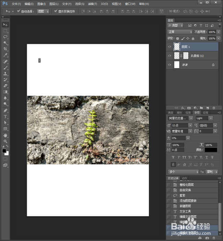This screenshot has width=223, height=241.
Task: Open the blend mode 正常 dropdown
Action: [x=180, y=32]
